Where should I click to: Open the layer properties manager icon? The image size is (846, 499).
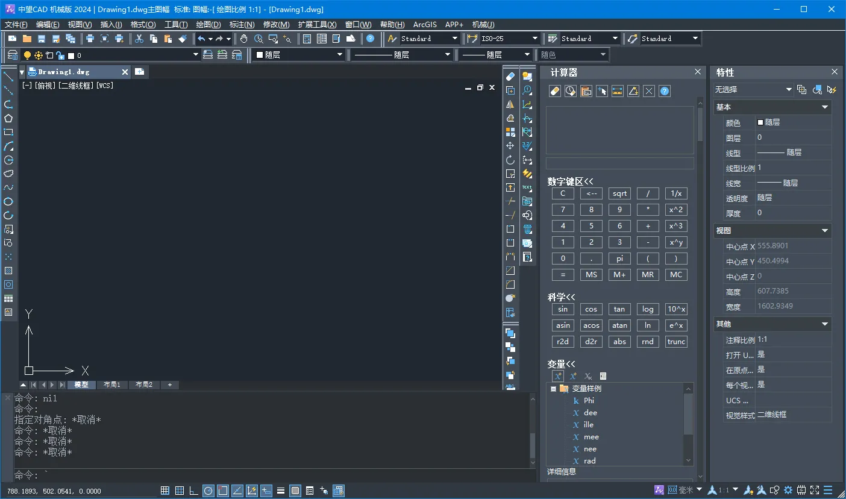click(13, 55)
